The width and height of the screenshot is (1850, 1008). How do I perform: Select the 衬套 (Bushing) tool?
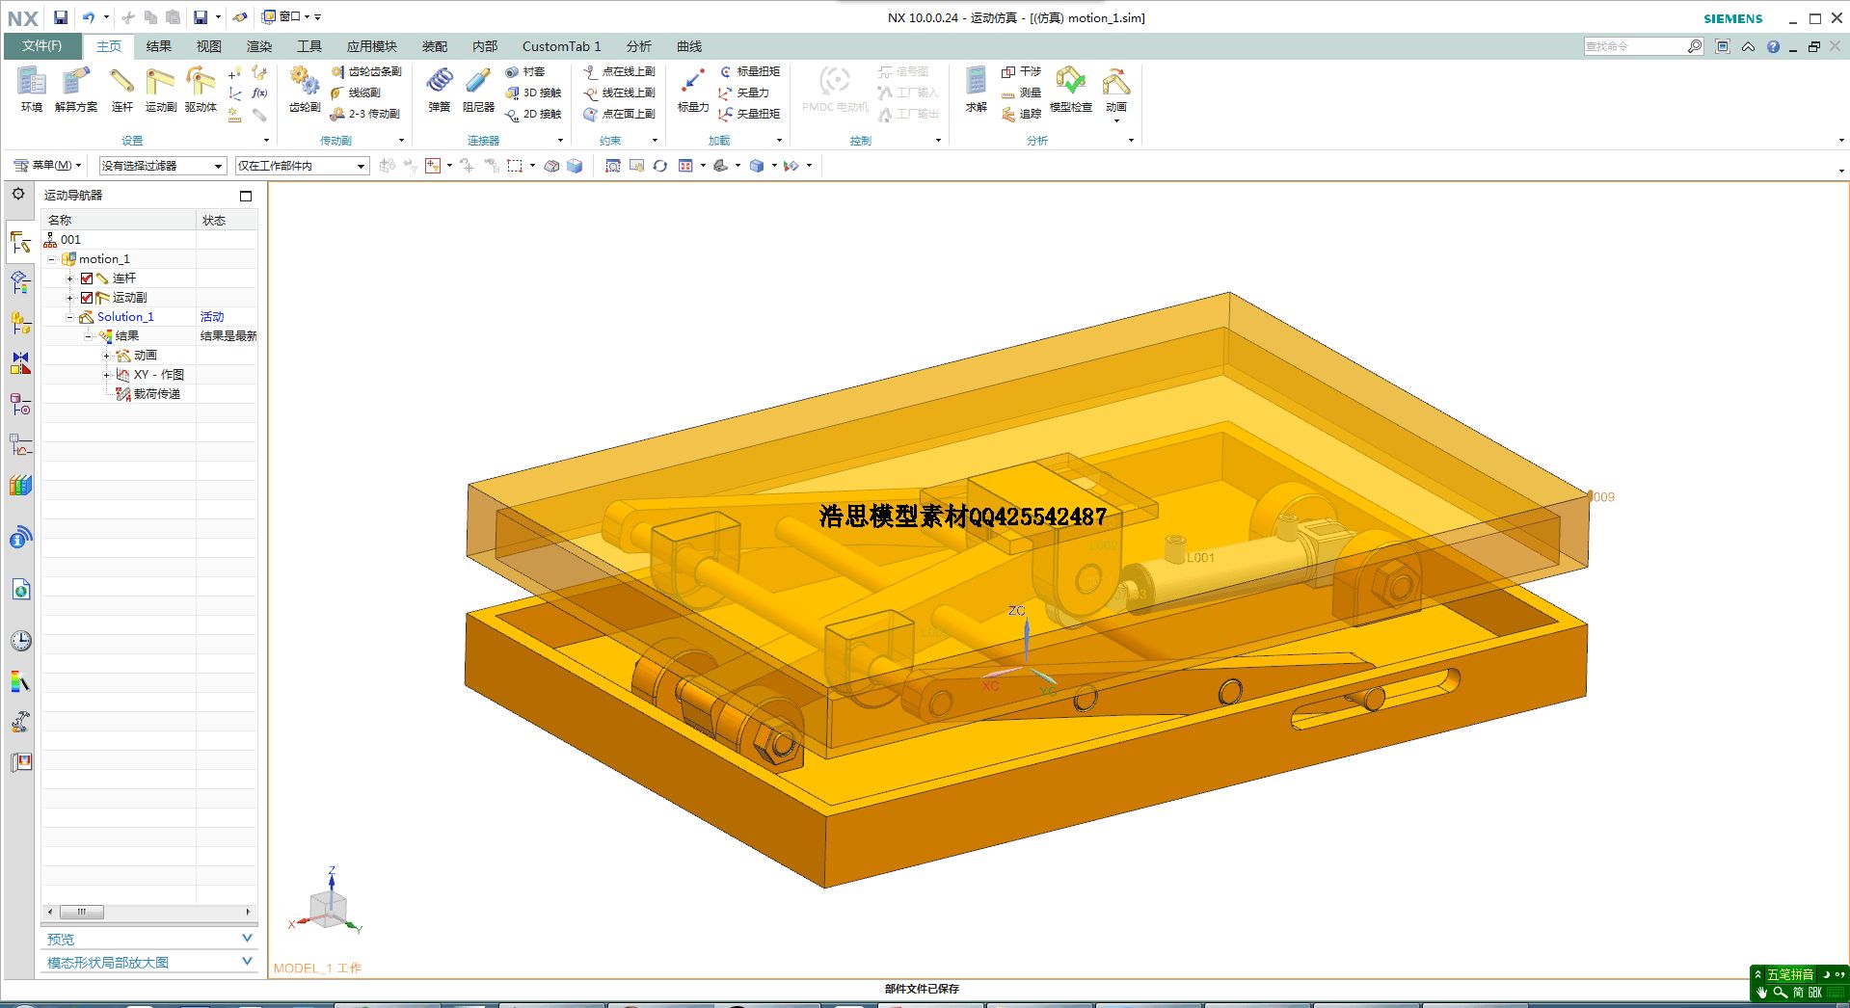coord(525,71)
